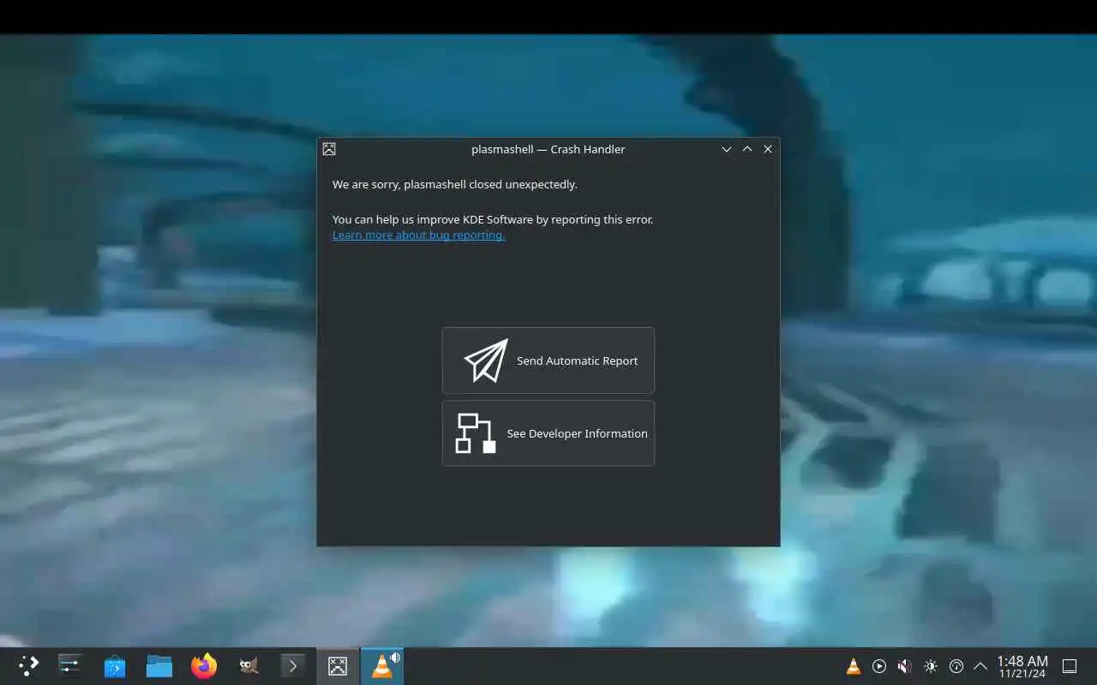The width and height of the screenshot is (1097, 685).
Task: Open the KDE application launcher
Action: (28, 666)
